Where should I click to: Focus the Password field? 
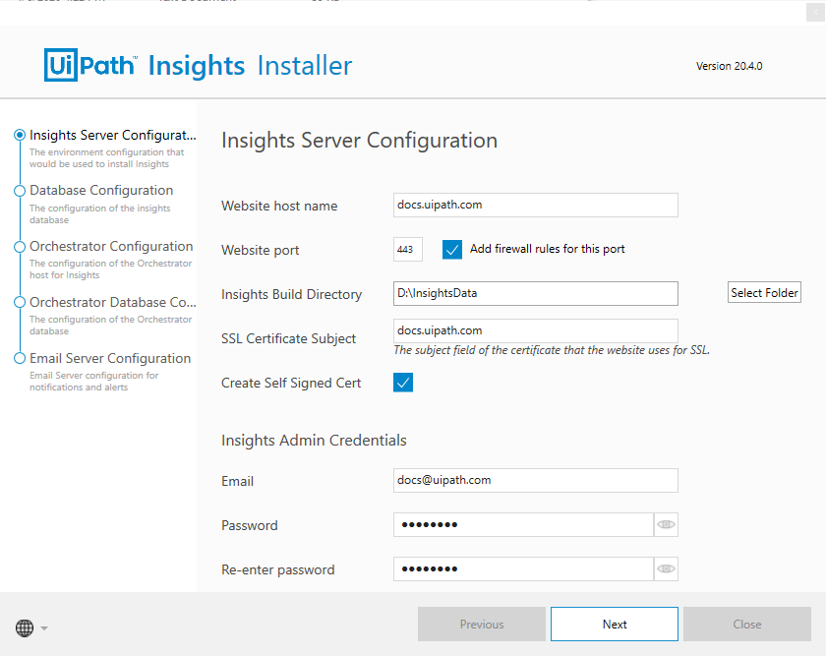[523, 525]
